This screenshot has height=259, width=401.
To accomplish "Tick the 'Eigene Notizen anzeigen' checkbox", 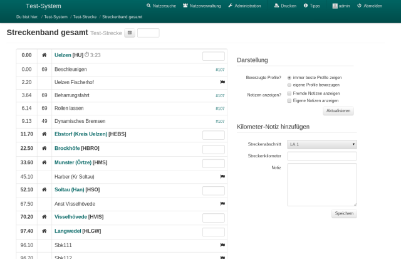I will tap(289, 100).
